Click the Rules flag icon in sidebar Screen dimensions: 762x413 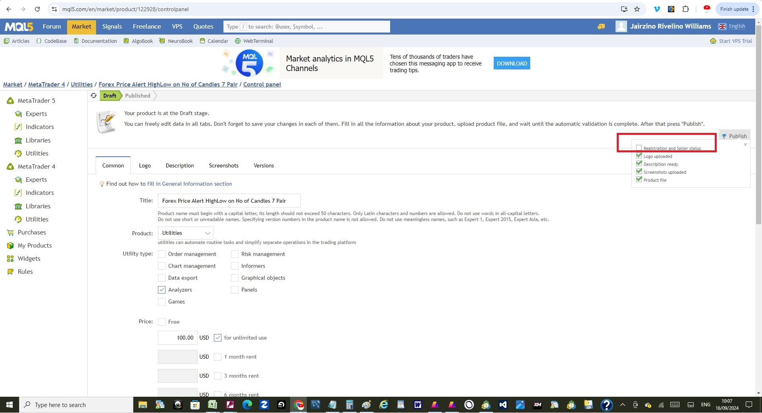coord(10,272)
